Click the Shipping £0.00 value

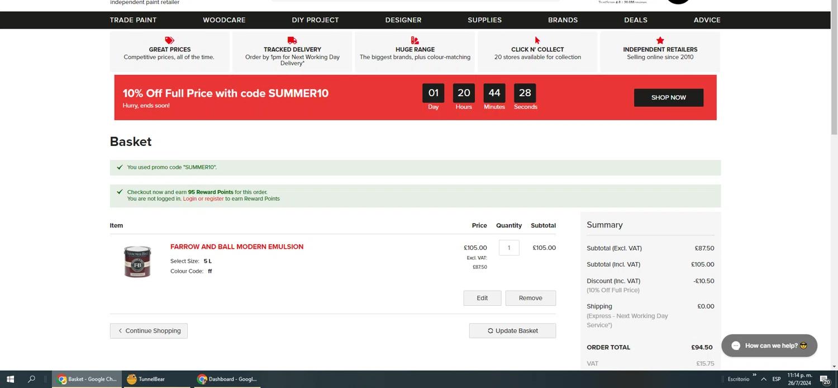pyautogui.click(x=706, y=306)
